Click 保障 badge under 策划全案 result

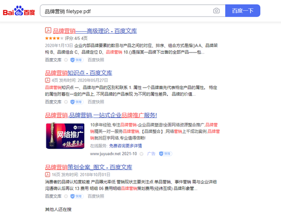(77, 196)
